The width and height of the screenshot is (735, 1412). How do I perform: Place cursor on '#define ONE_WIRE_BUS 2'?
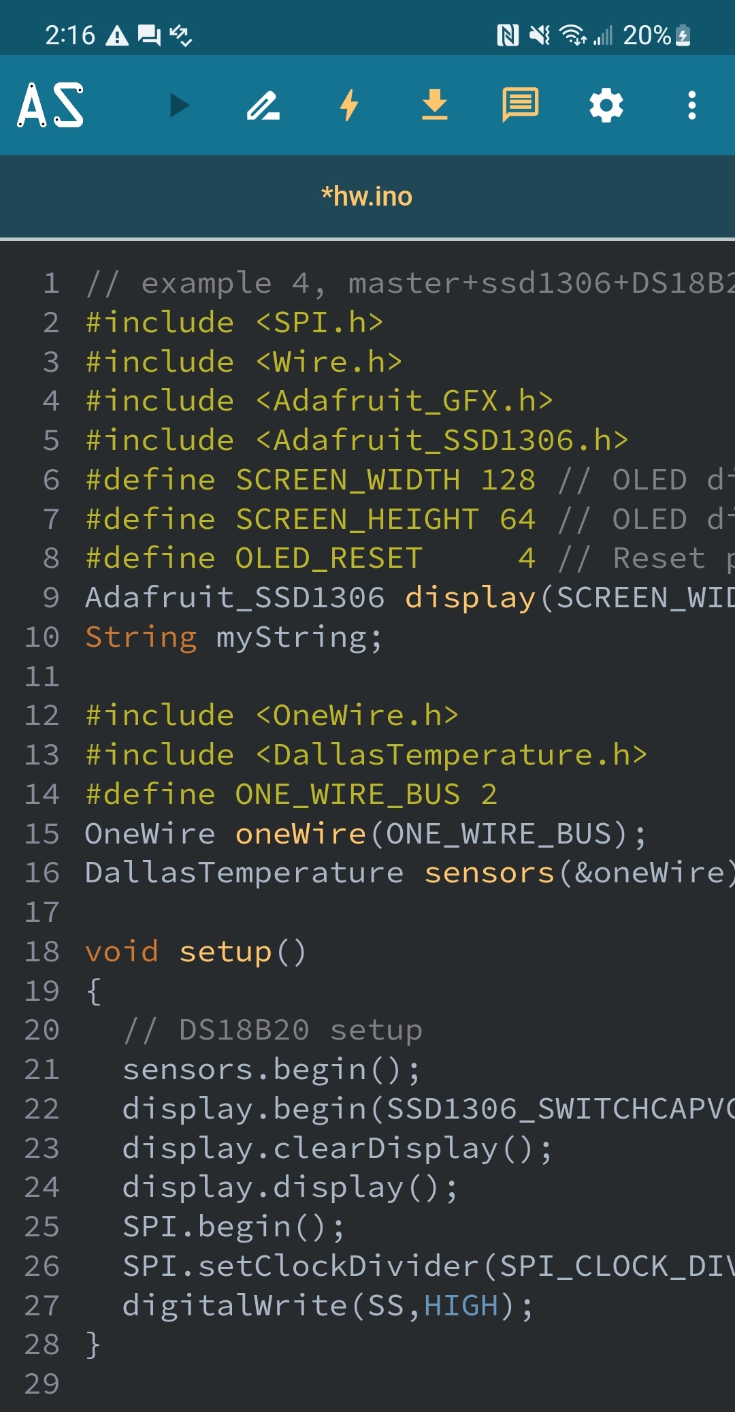point(291,795)
